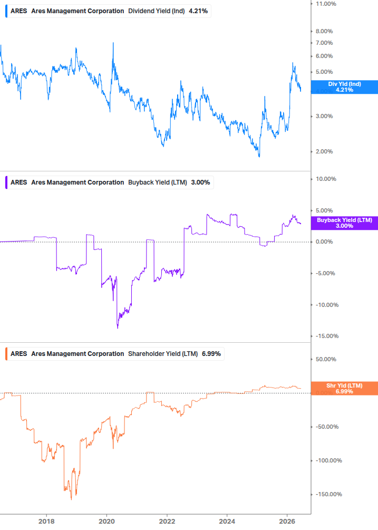Click the purple Buyback Yield 3.00% axis tag

344,223
